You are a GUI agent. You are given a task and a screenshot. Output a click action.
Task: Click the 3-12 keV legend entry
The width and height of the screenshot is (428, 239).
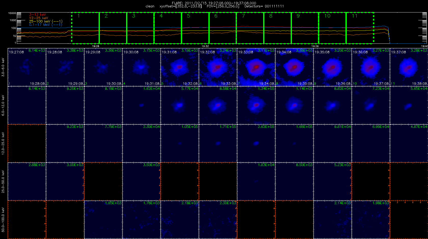[x=37, y=14]
